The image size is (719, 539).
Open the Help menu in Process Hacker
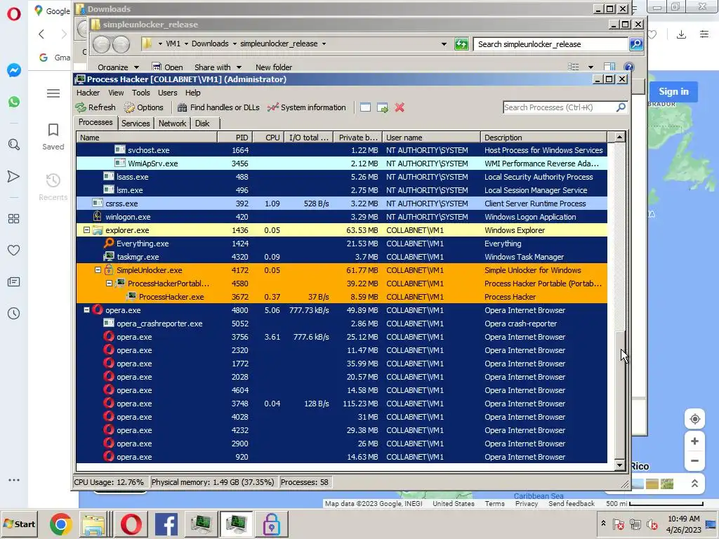(193, 93)
